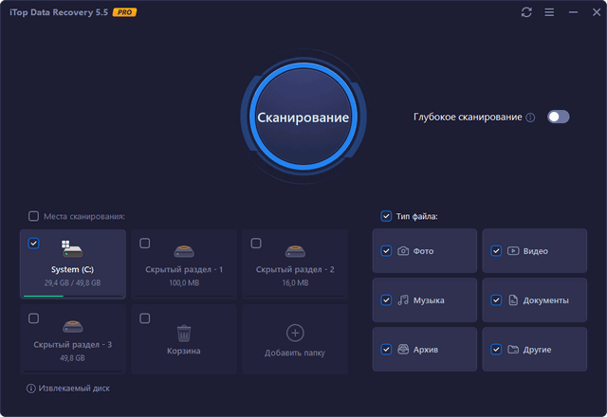Click the camera icon for Фото
Image resolution: width=607 pixels, height=417 pixels.
[403, 251]
